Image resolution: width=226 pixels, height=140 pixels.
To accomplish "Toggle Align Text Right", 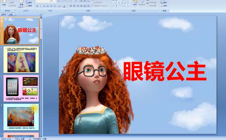I will pos(78,6).
